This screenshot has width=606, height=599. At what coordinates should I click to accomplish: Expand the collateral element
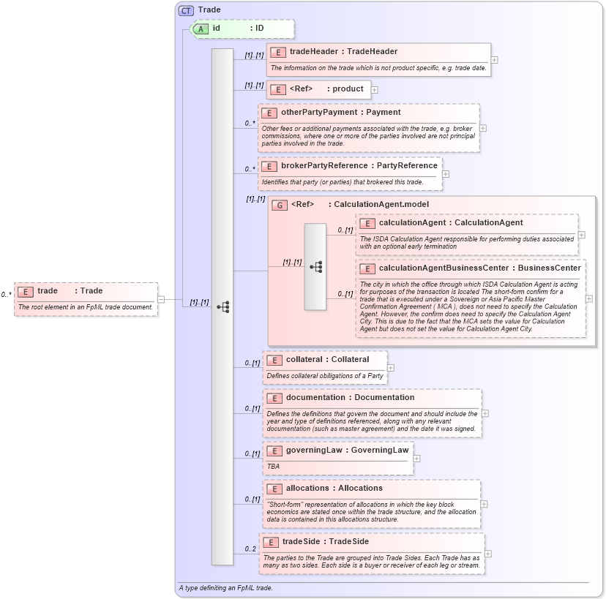click(391, 368)
